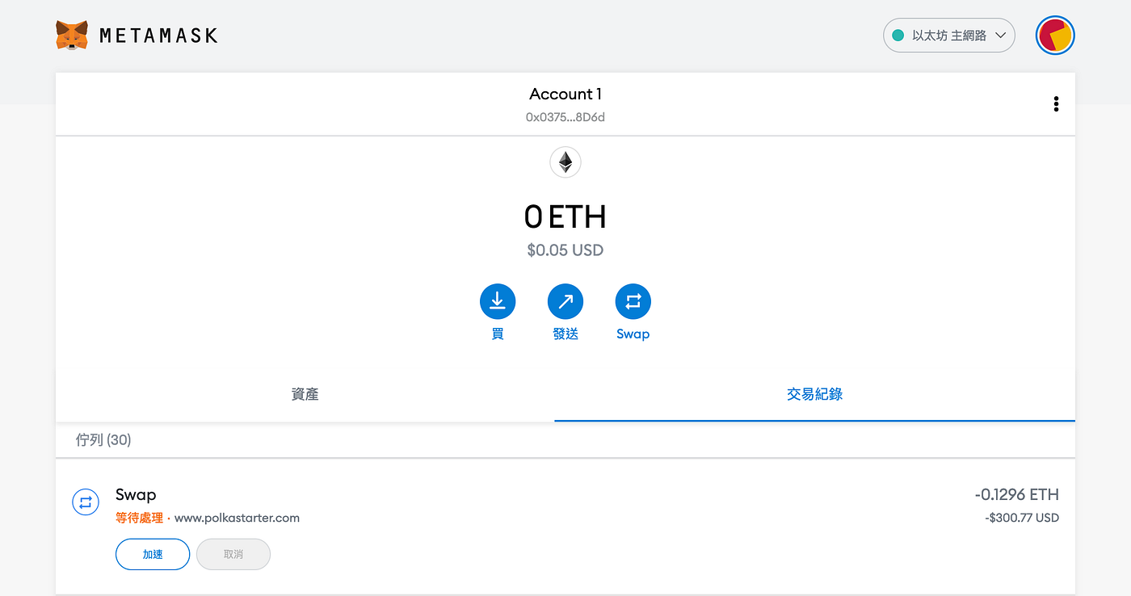Click the Ethereum logo above the balance
Viewport: 1131px width, 596px height.
click(565, 163)
